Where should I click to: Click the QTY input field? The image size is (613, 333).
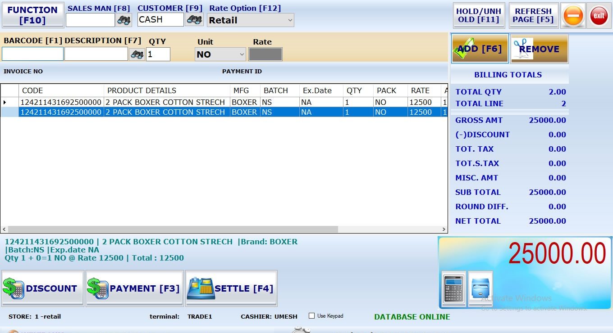point(158,54)
